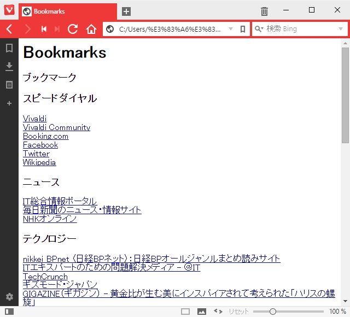350x317 pixels.
Task: Open the search engine selector magnifier
Action: tap(259, 29)
